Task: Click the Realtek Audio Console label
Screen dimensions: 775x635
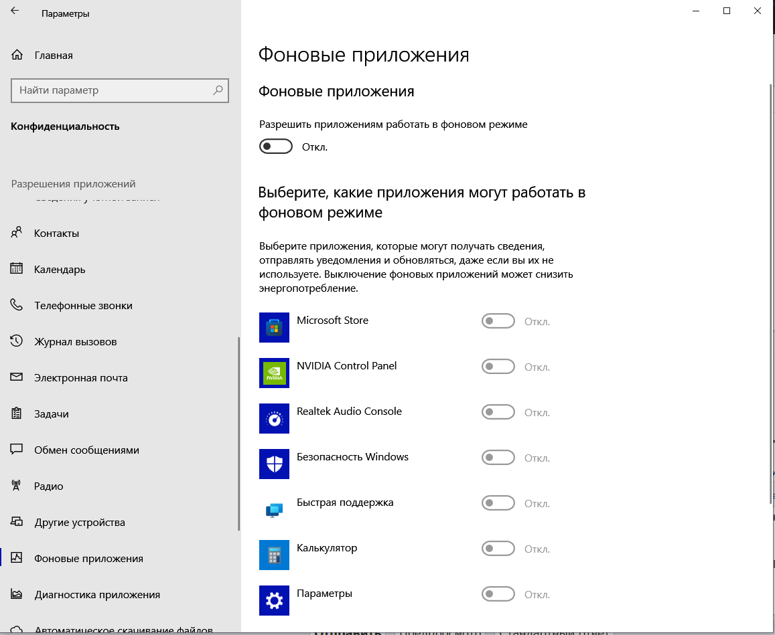Action: click(x=349, y=411)
